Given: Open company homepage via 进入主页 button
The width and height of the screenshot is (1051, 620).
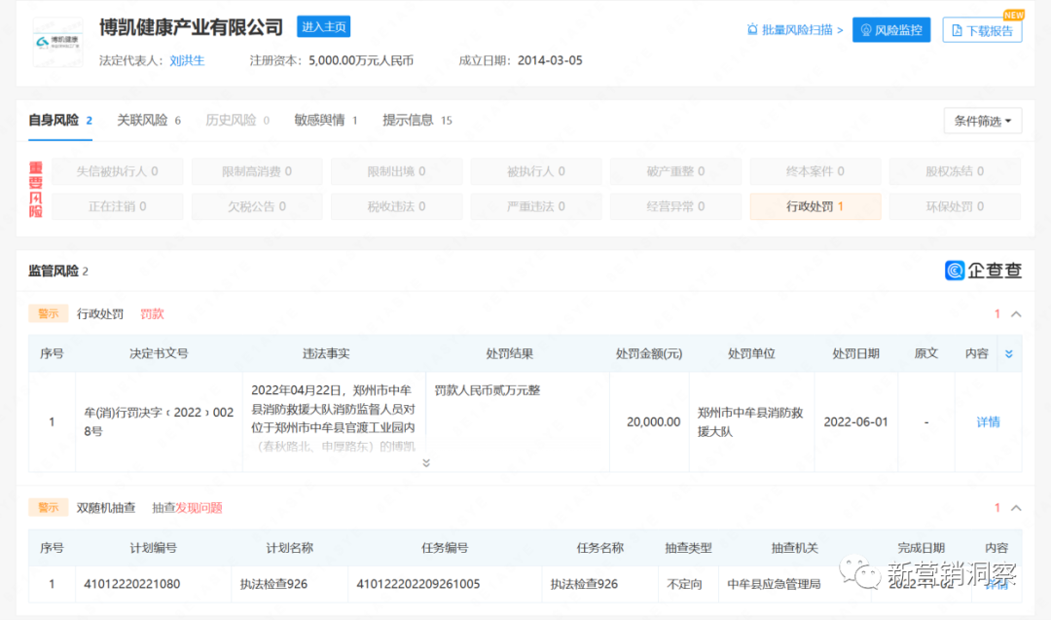Looking at the screenshot, I should 324,27.
